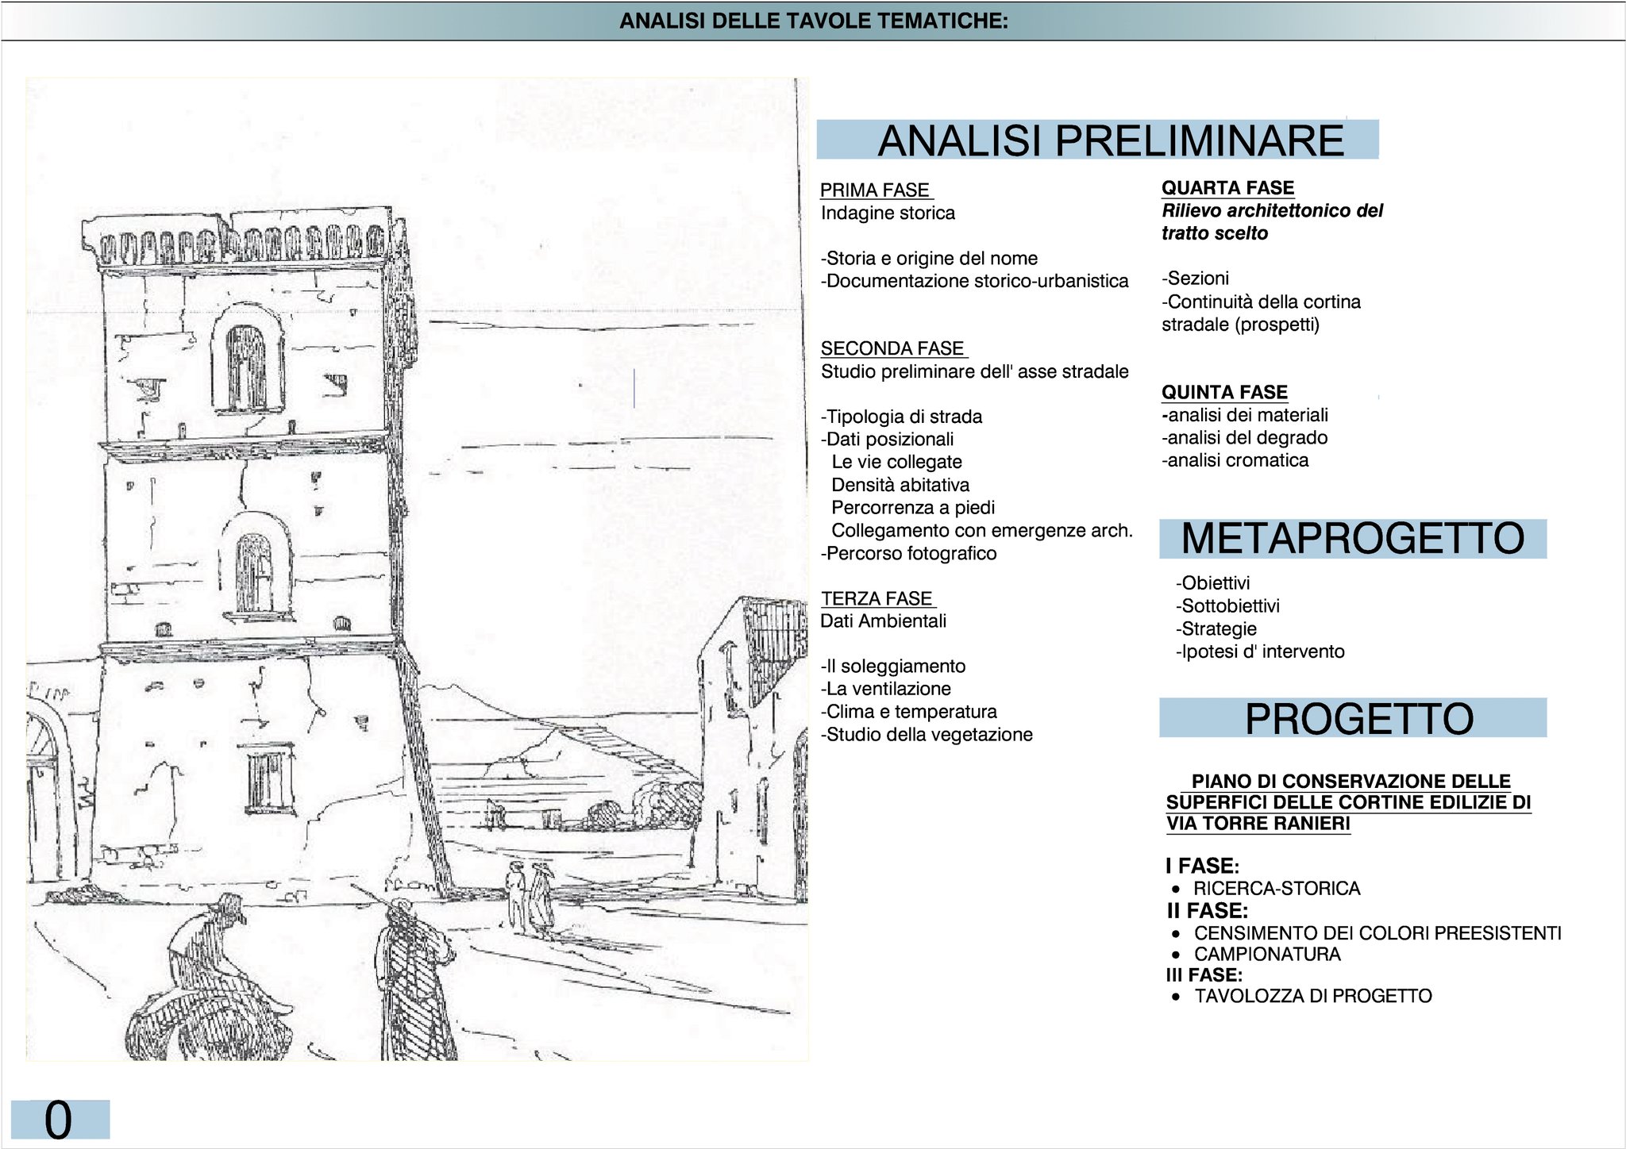1626x1149 pixels.
Task: Click the tower sketch illustration
Action: 417,569
